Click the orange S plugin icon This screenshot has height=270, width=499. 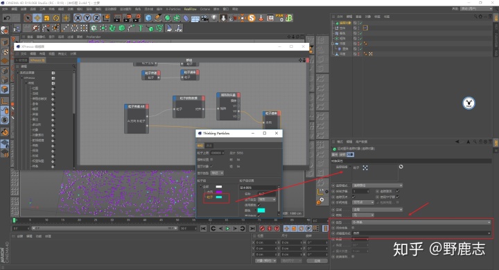[252, 18]
